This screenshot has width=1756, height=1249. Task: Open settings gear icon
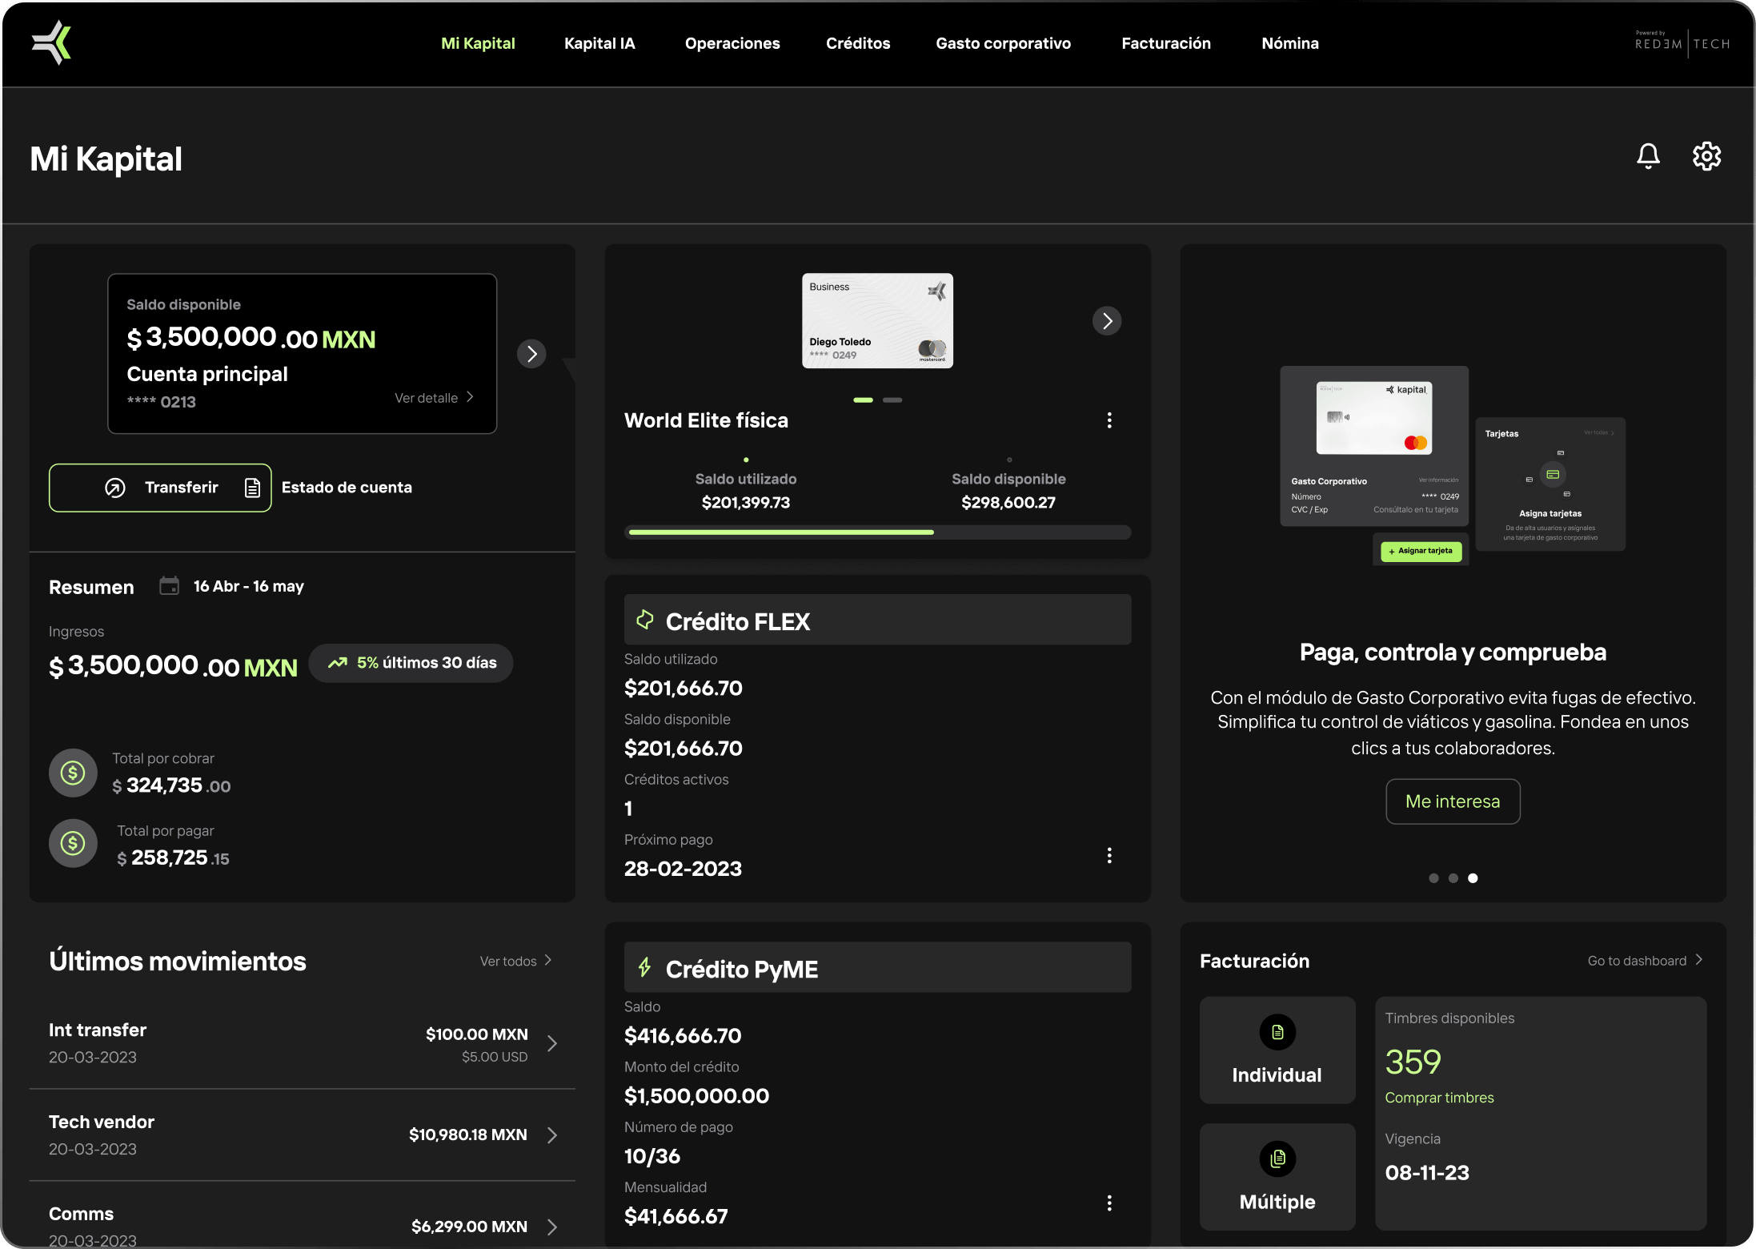pyautogui.click(x=1706, y=156)
